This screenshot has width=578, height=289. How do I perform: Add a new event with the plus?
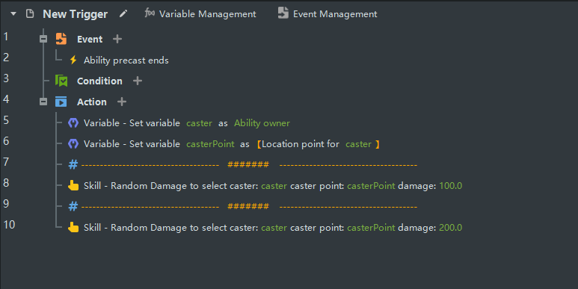point(117,39)
